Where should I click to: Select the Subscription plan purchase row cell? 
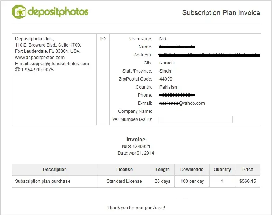43,181
